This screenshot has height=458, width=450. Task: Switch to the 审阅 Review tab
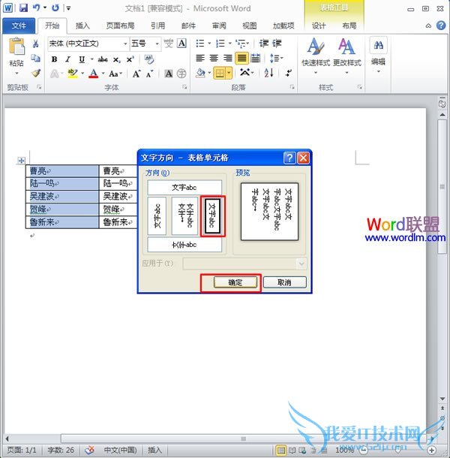[219, 26]
